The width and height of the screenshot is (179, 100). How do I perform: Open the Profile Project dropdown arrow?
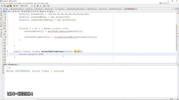tap(50, 6)
